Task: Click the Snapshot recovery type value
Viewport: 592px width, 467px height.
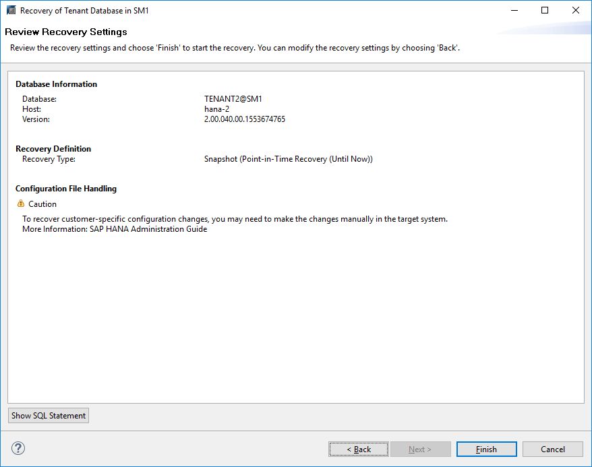Action: click(x=289, y=159)
